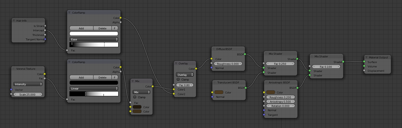Click the Hair Info Is Strand output socket

45,26
